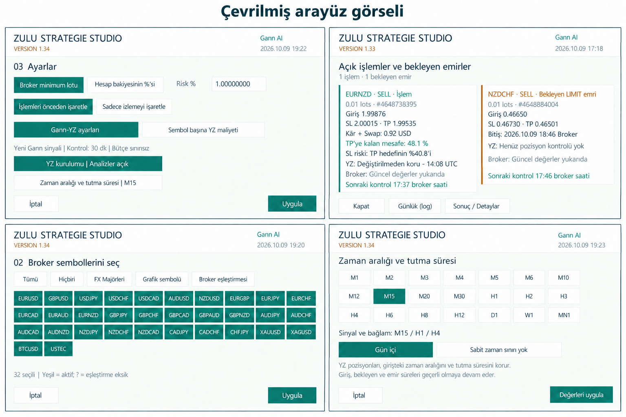Screen dimensions: 626x417
Task: Open Zaman aralığı ve tutma süresi | M15
Action: 88,183
